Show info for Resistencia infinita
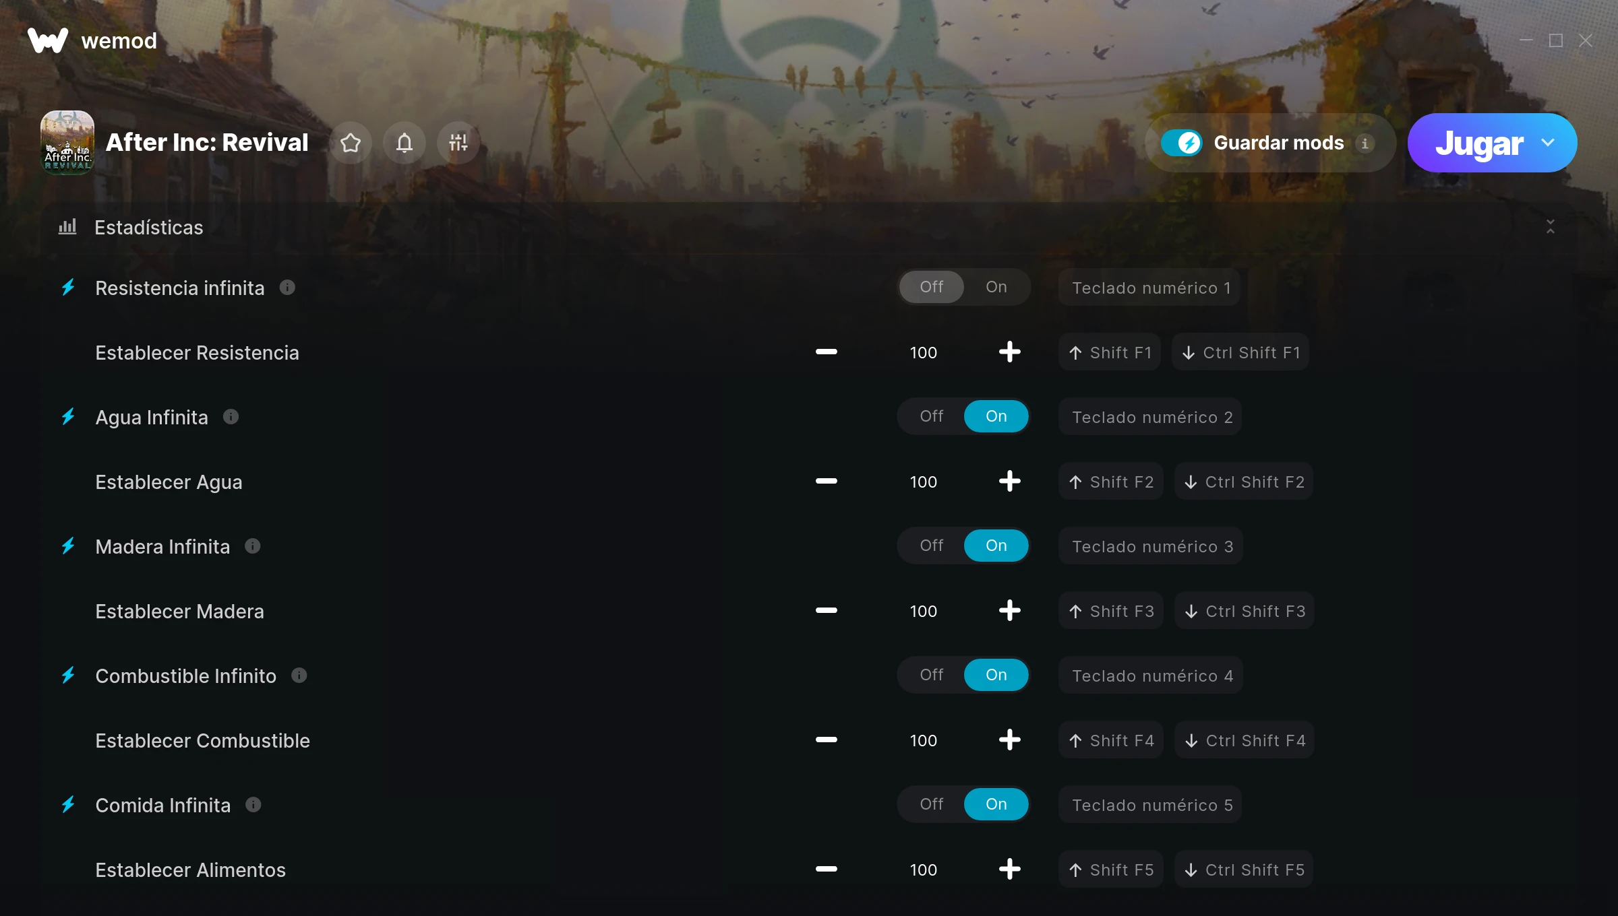The height and width of the screenshot is (916, 1618). coord(287,288)
